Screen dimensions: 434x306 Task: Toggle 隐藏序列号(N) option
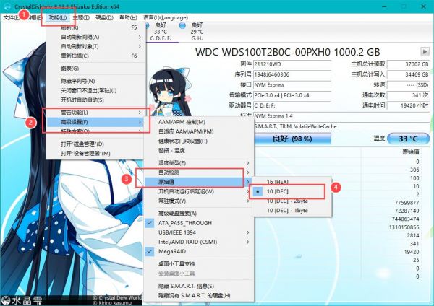(95, 81)
